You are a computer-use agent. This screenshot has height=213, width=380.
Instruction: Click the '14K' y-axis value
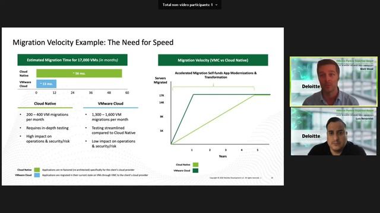[161, 102]
